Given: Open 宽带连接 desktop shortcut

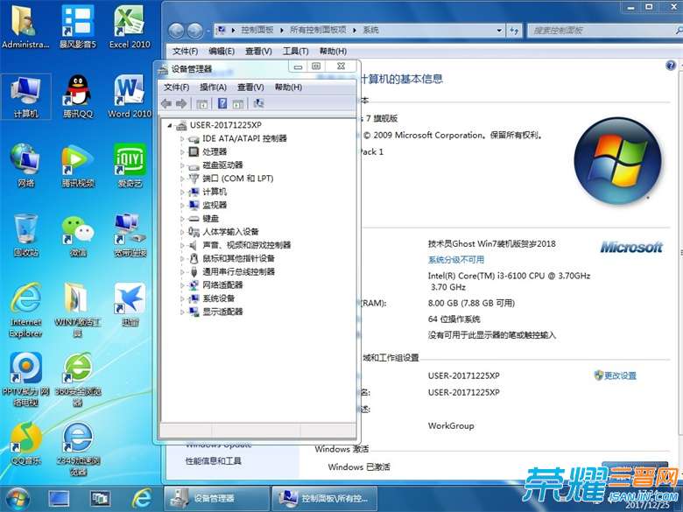Looking at the screenshot, I should (x=130, y=235).
